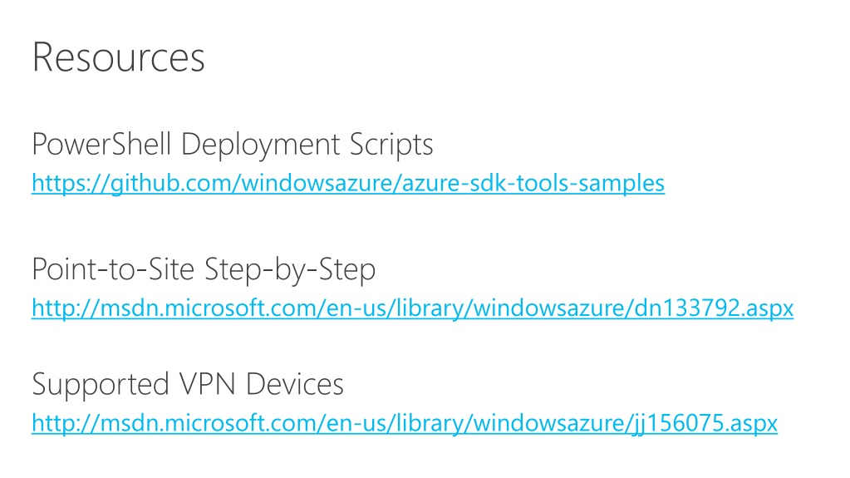The width and height of the screenshot is (850, 478).
Task: Follow link under Point-to-Site Step-by-Step
Action: [412, 308]
